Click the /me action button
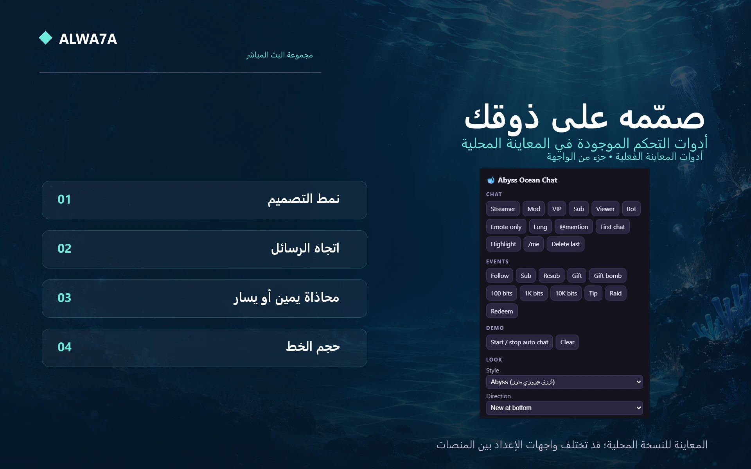Viewport: 751px width, 469px height. pos(534,244)
